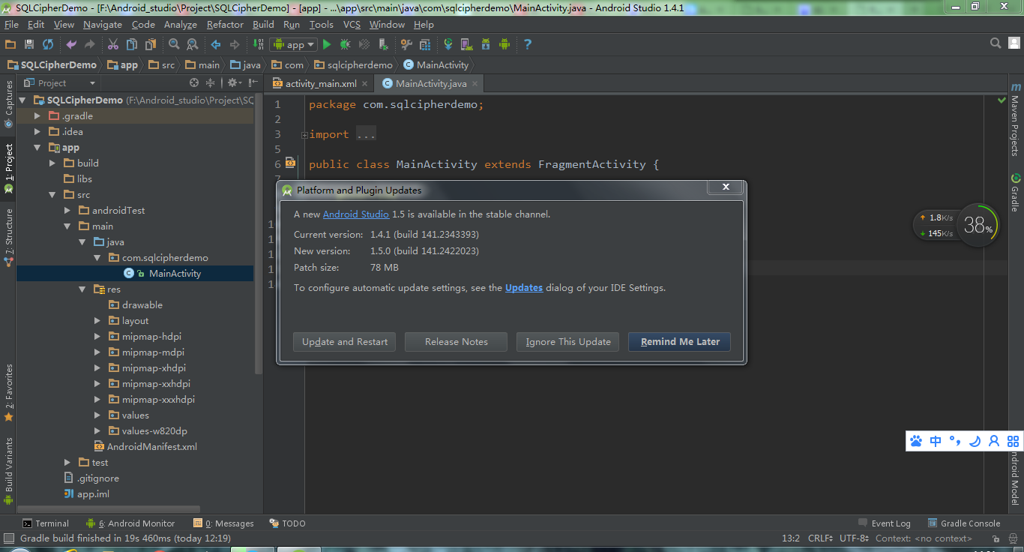Expand the layout folder

coord(97,320)
